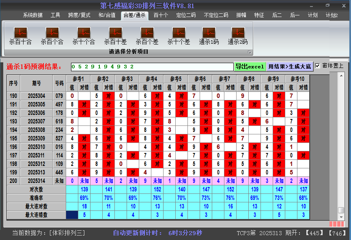Click the 杀百个差 icon
351x240 pixels.
tap(147, 33)
